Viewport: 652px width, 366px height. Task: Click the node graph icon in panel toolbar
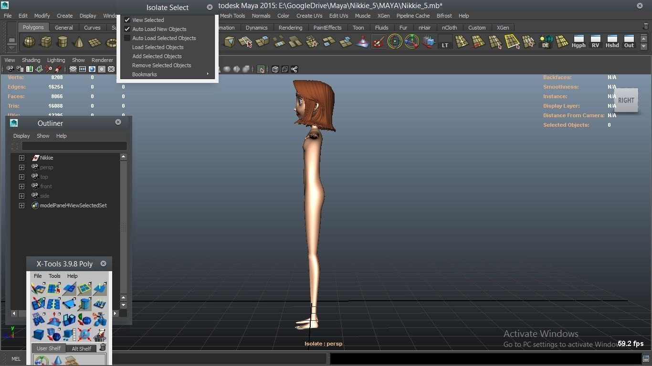[x=294, y=69]
